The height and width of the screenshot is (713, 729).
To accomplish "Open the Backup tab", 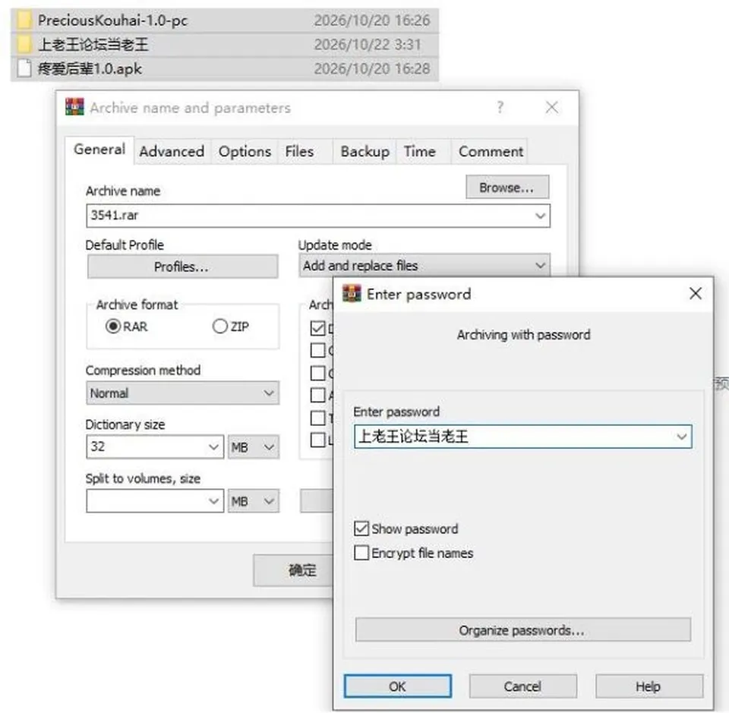I will pyautogui.click(x=365, y=152).
